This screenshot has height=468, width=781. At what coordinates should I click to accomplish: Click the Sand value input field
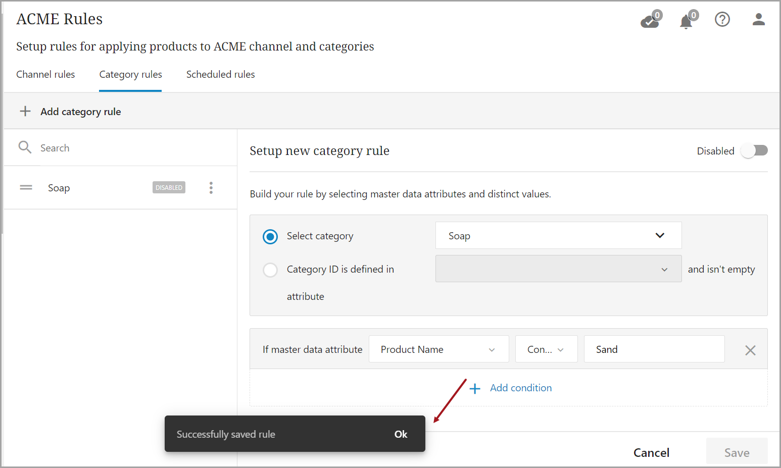click(x=654, y=349)
